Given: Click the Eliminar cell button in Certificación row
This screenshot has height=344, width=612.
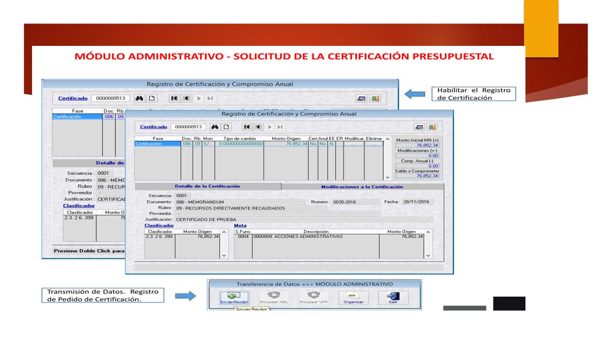Looking at the screenshot, I should pos(374,143).
